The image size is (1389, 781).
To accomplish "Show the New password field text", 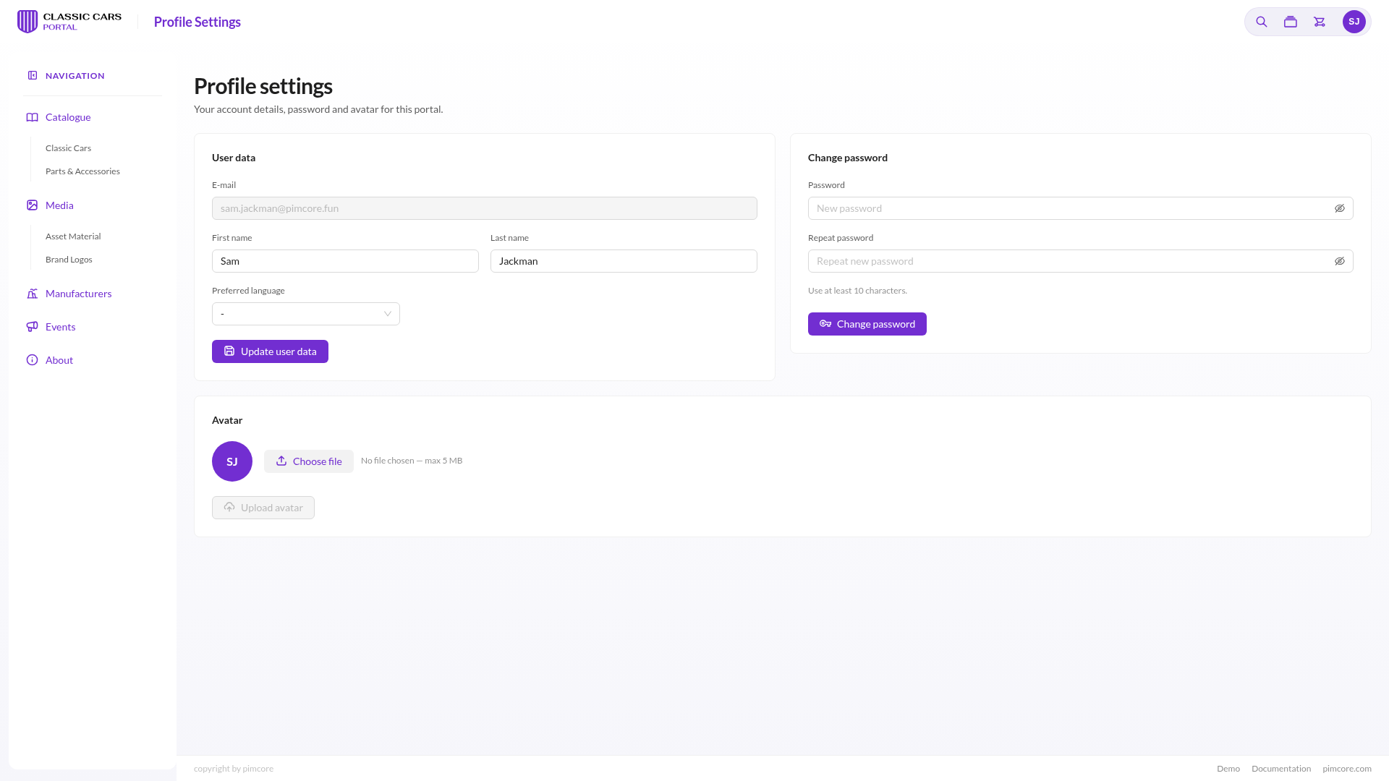I will click(1339, 208).
